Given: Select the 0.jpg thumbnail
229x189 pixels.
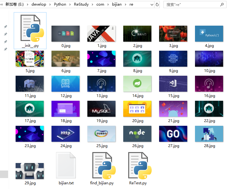Looking at the screenshot, I should coord(66,34).
